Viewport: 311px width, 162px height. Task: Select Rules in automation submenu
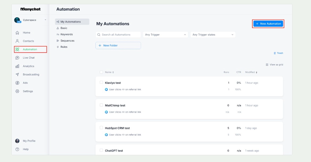pos(64,47)
